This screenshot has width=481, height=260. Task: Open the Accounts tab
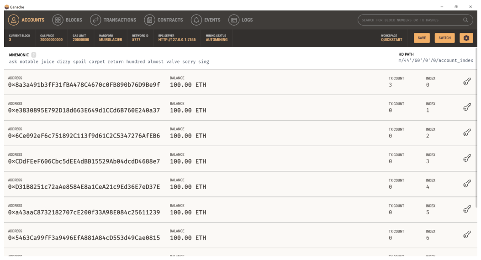26,20
